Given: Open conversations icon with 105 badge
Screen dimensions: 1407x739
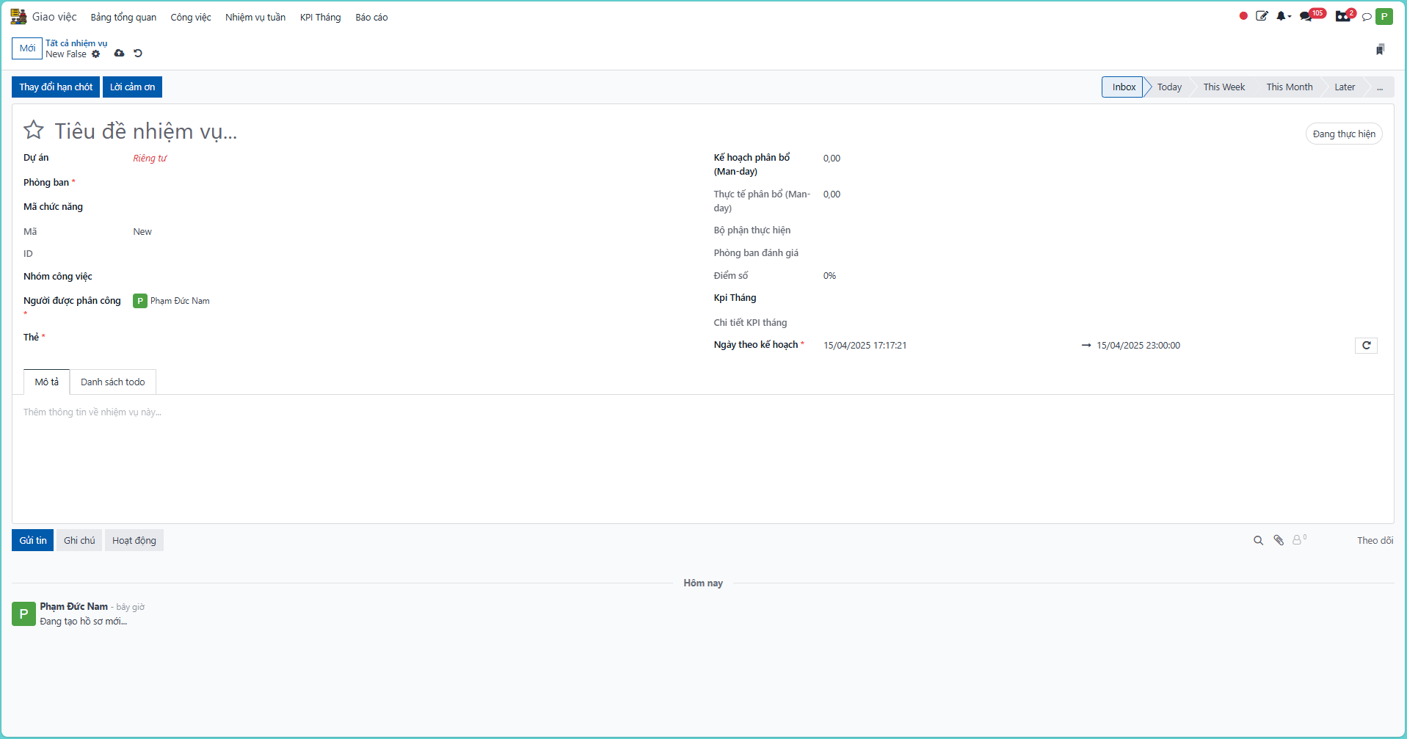Looking at the screenshot, I should (x=1312, y=15).
